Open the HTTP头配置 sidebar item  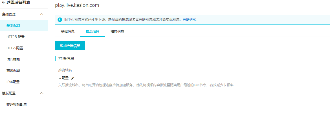click(x=16, y=37)
